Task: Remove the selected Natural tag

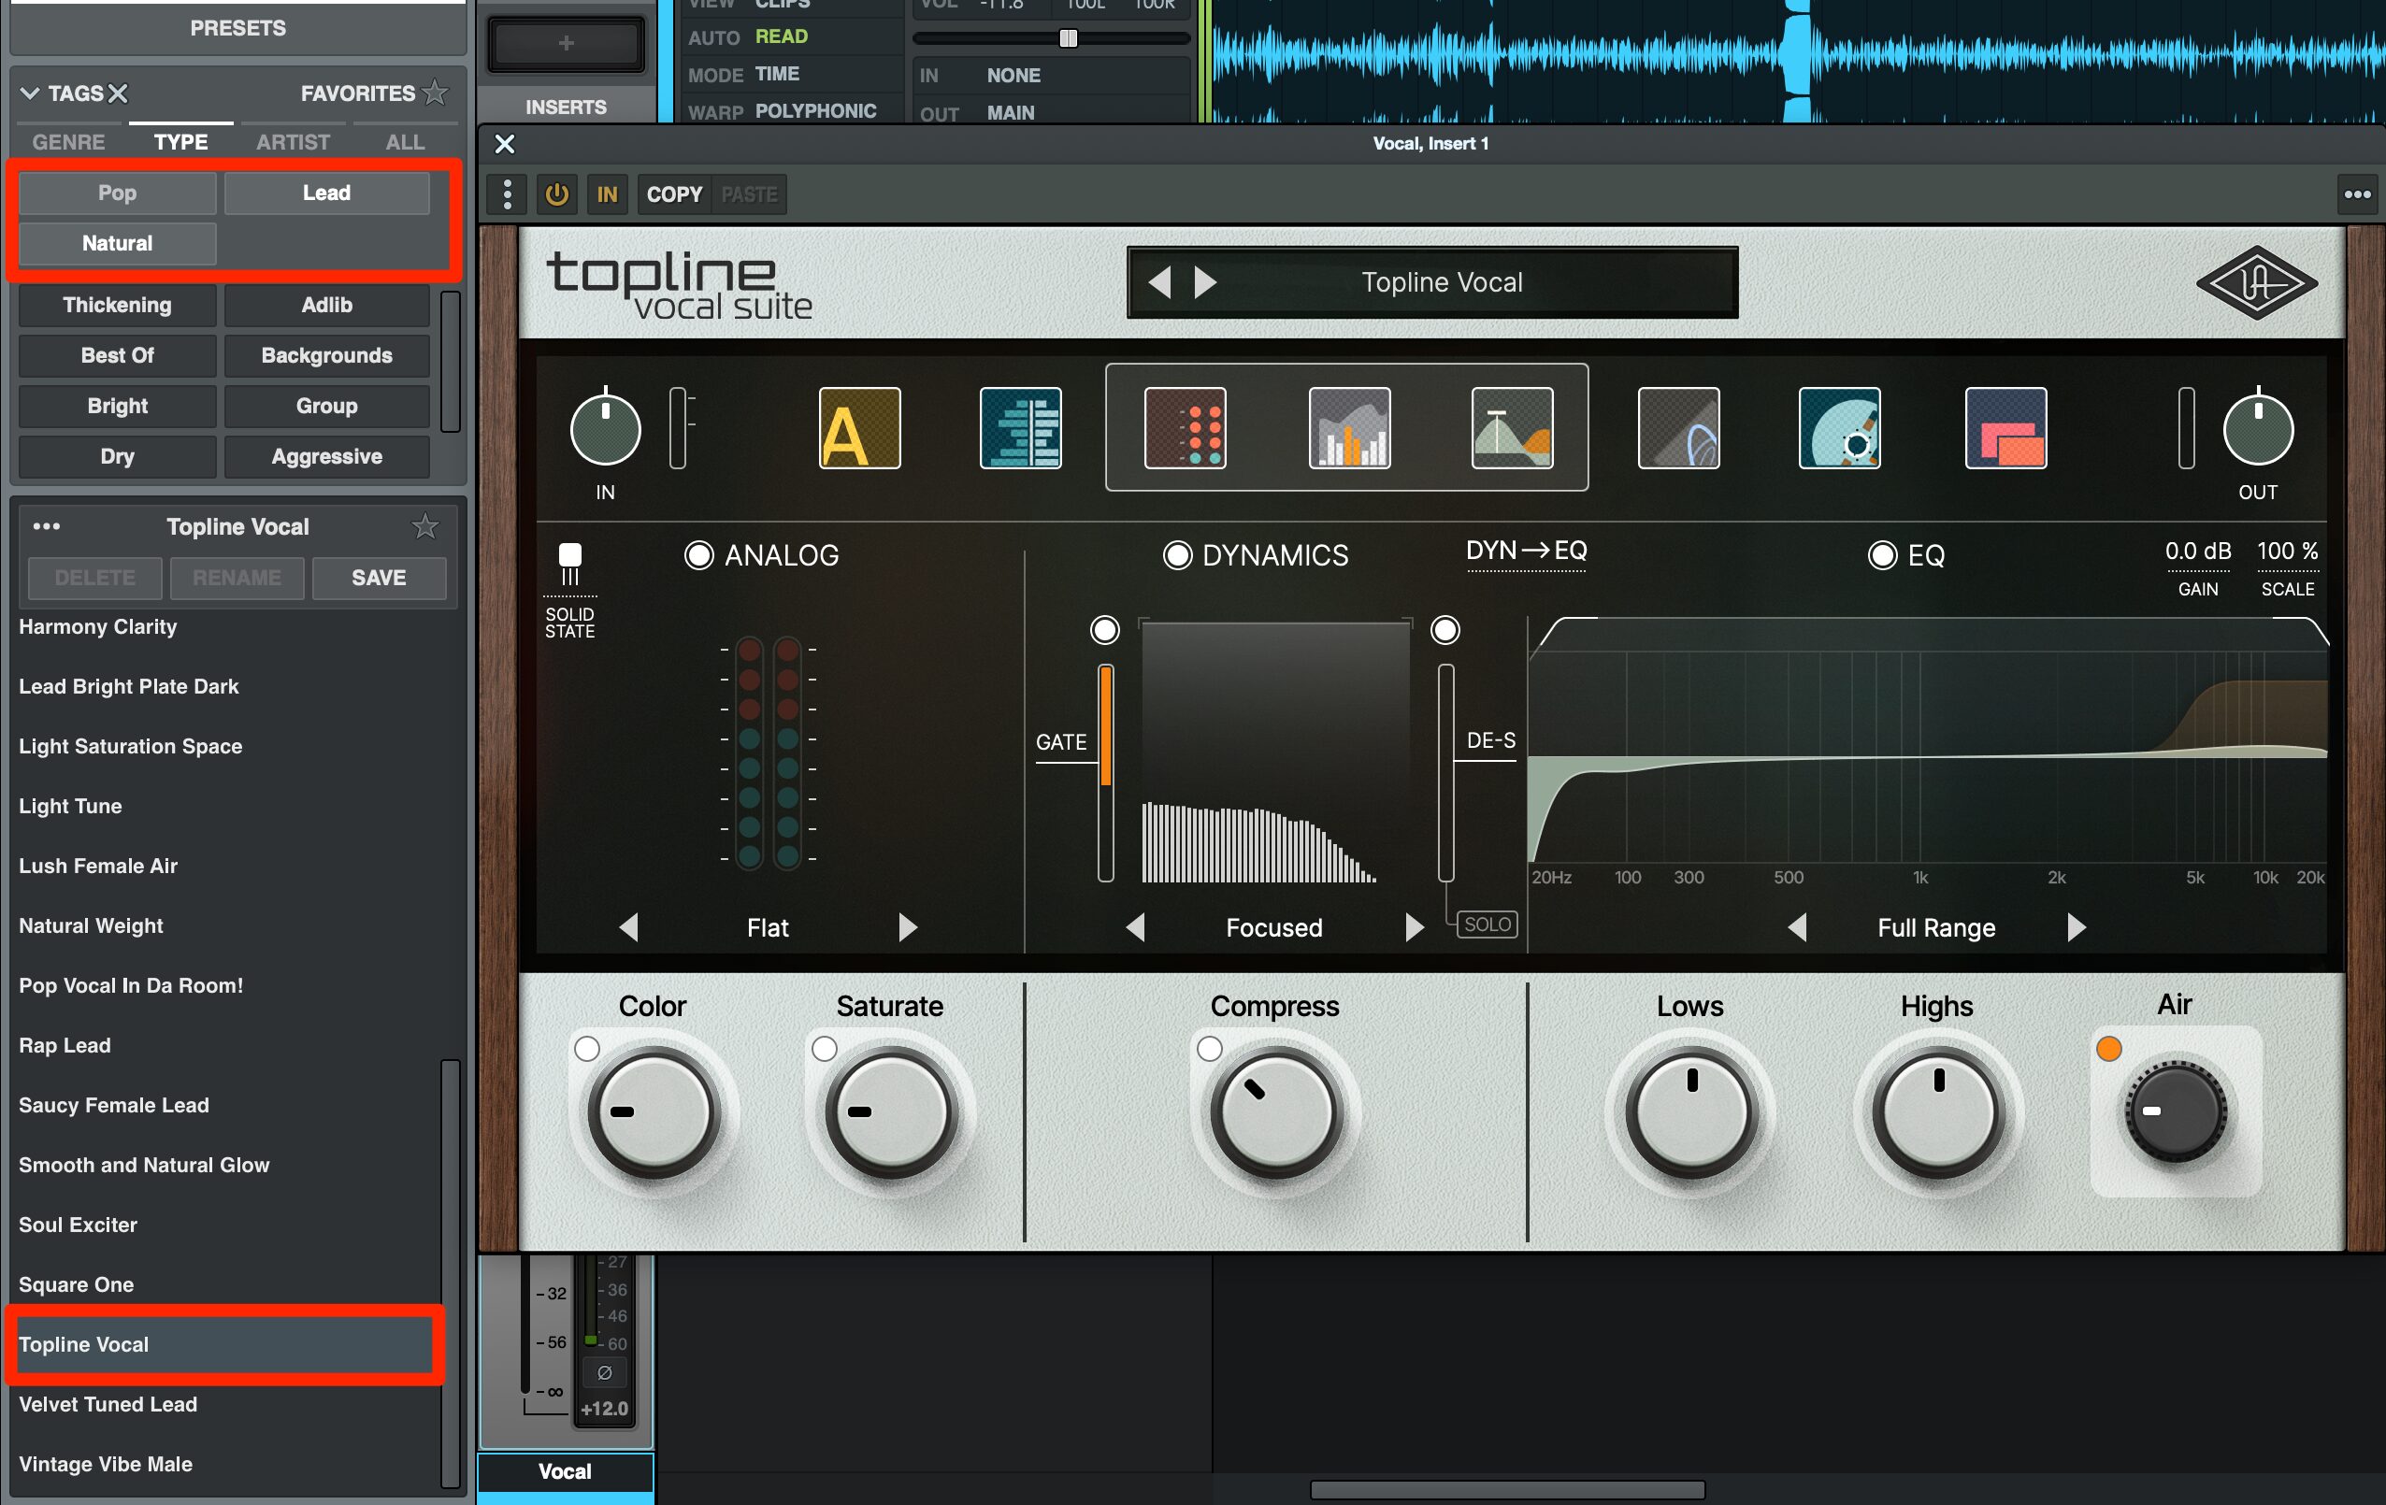Action: click(x=117, y=244)
